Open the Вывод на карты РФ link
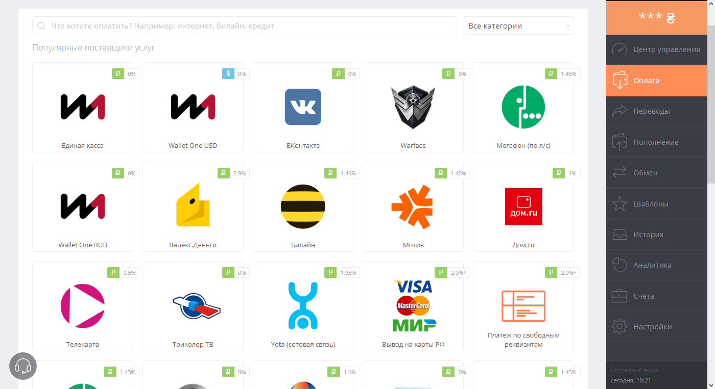715x389 pixels. coord(413,345)
